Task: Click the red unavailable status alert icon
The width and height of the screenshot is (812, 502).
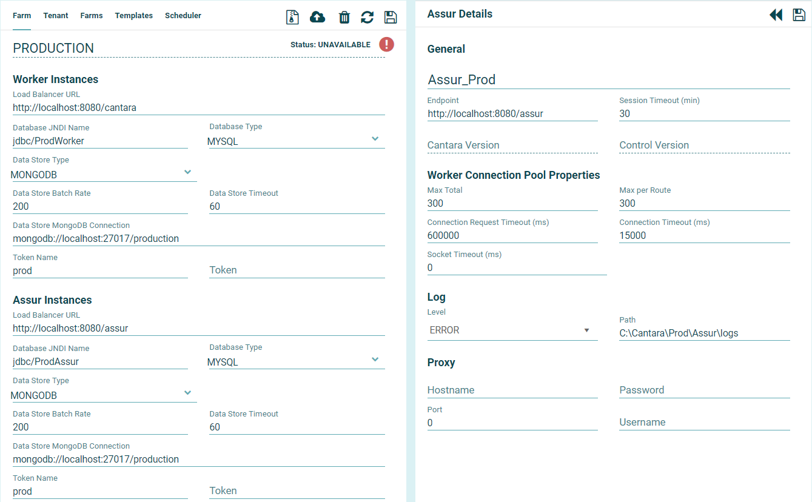Action: click(x=386, y=44)
